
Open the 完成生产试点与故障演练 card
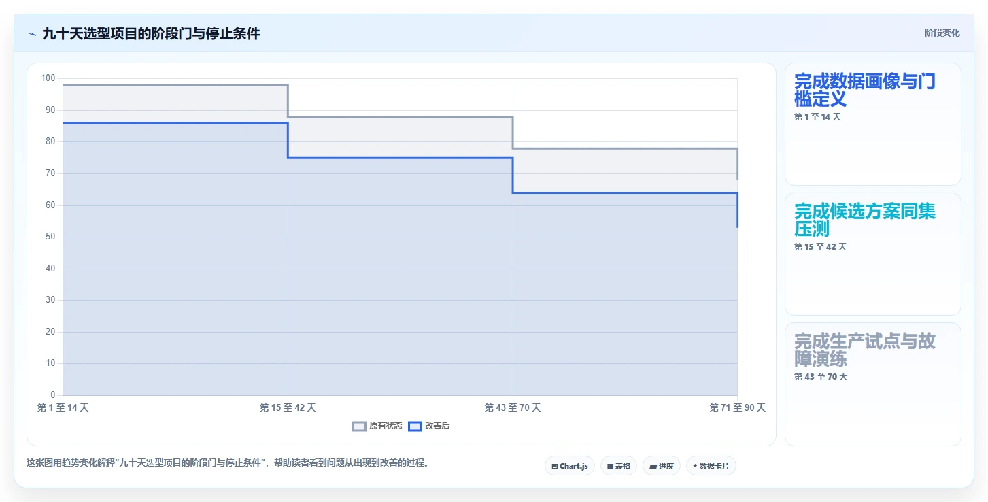873,384
